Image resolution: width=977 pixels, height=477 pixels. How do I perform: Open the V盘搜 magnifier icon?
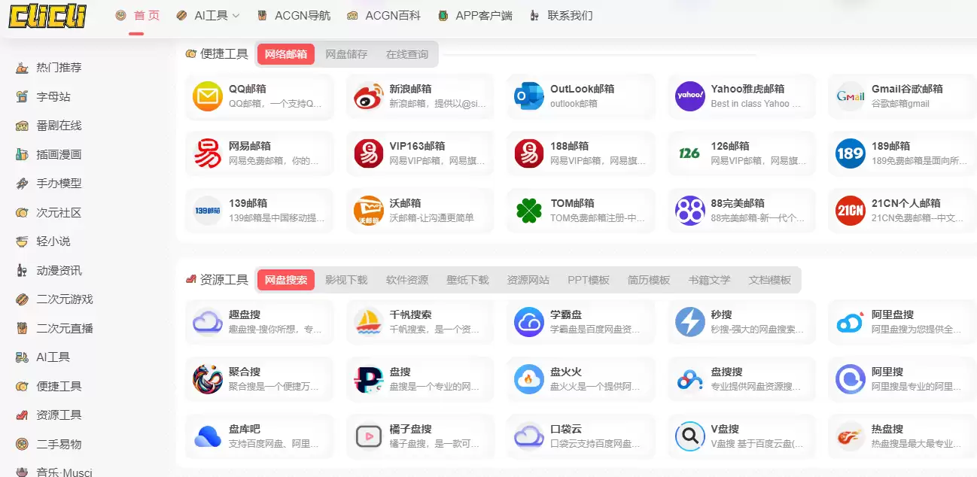click(x=689, y=436)
